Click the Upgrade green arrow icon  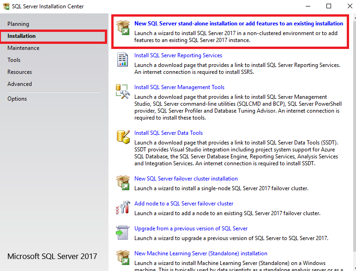click(123, 233)
